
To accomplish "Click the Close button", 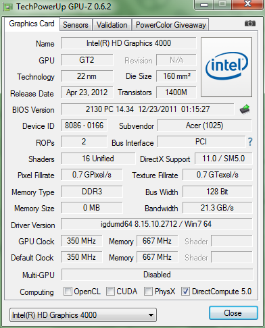I will pos(233,312).
